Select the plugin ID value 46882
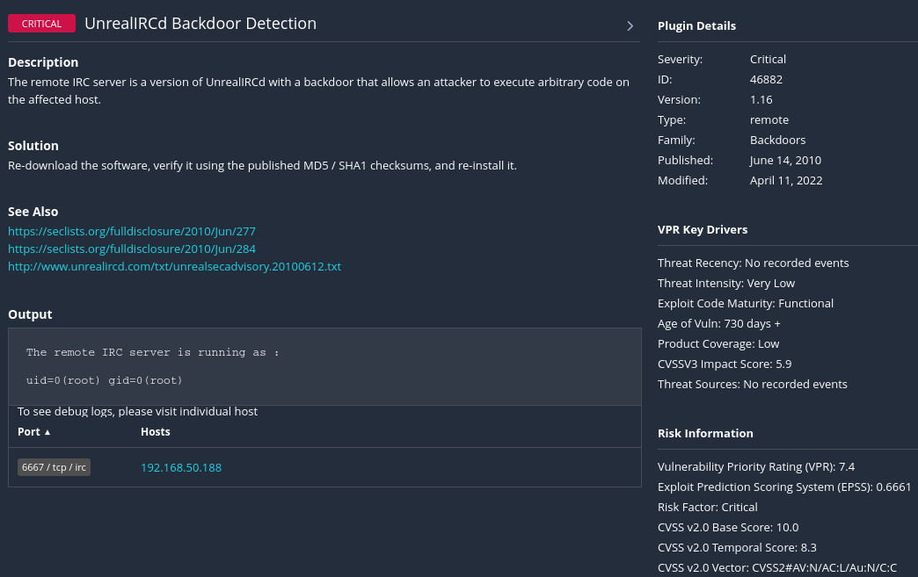This screenshot has width=918, height=577. pos(766,79)
